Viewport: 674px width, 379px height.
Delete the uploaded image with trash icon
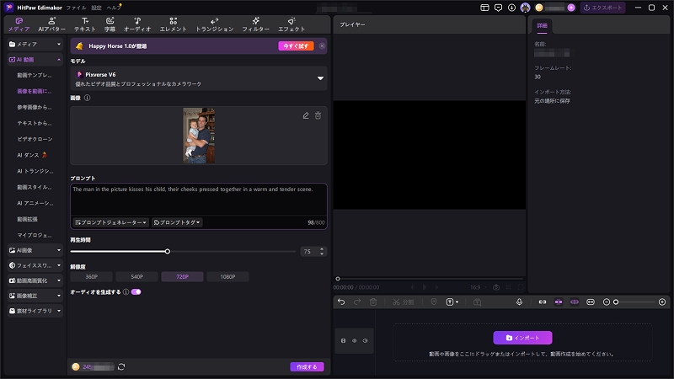318,115
